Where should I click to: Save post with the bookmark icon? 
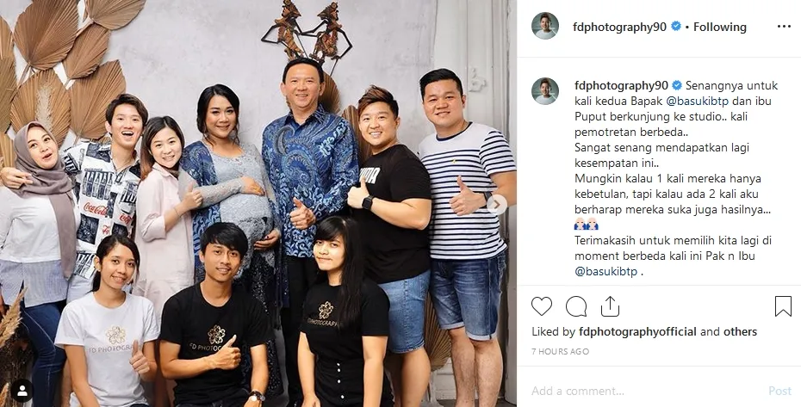tap(783, 306)
